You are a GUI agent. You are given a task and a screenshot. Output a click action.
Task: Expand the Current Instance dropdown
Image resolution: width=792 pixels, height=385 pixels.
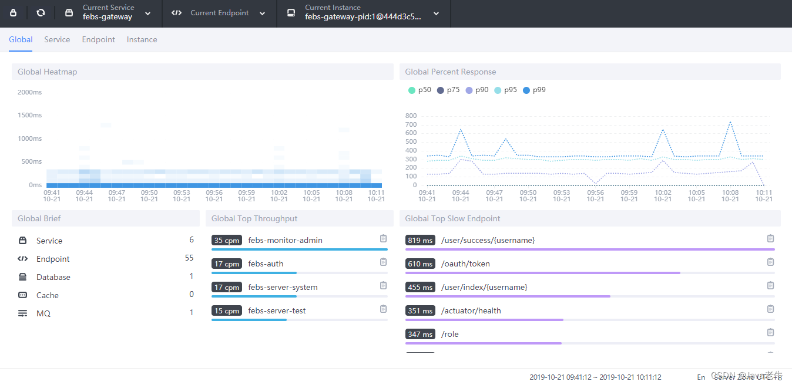[436, 13]
